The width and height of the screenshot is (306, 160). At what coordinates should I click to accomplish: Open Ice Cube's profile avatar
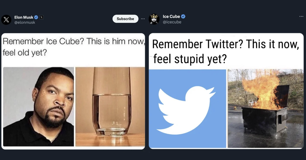click(154, 19)
